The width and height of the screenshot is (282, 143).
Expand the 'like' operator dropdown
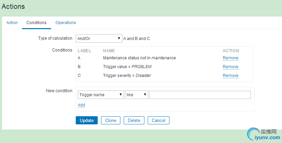coord(137,95)
